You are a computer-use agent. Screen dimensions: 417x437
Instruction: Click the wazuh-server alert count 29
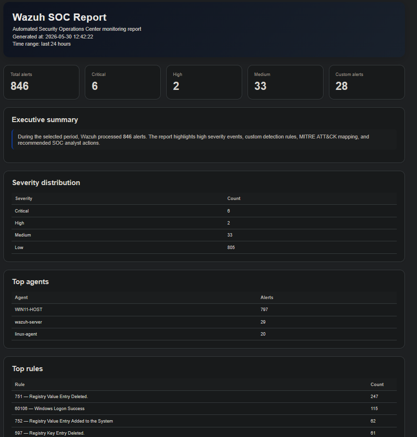click(263, 322)
